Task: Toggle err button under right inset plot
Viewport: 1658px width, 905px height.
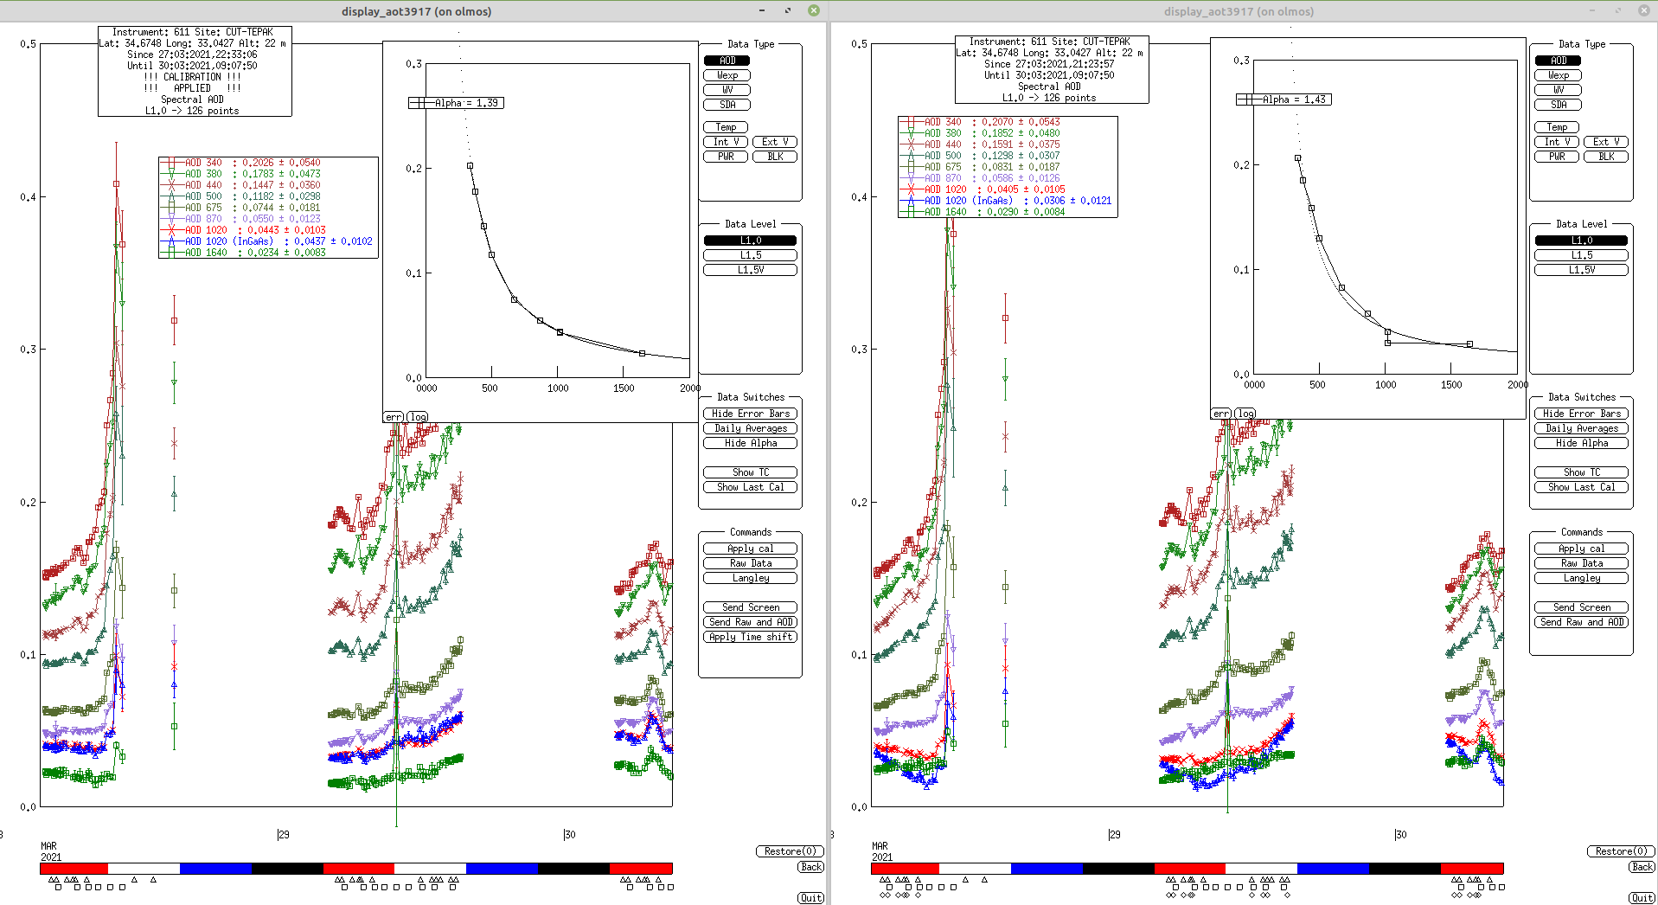Action: (1220, 414)
